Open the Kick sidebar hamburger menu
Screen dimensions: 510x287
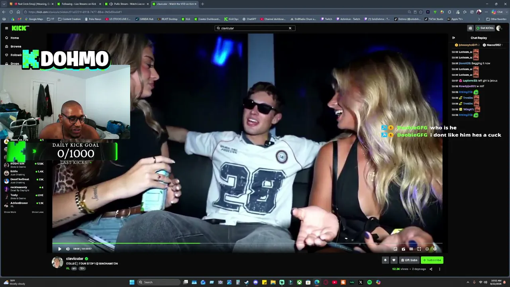pos(6,28)
